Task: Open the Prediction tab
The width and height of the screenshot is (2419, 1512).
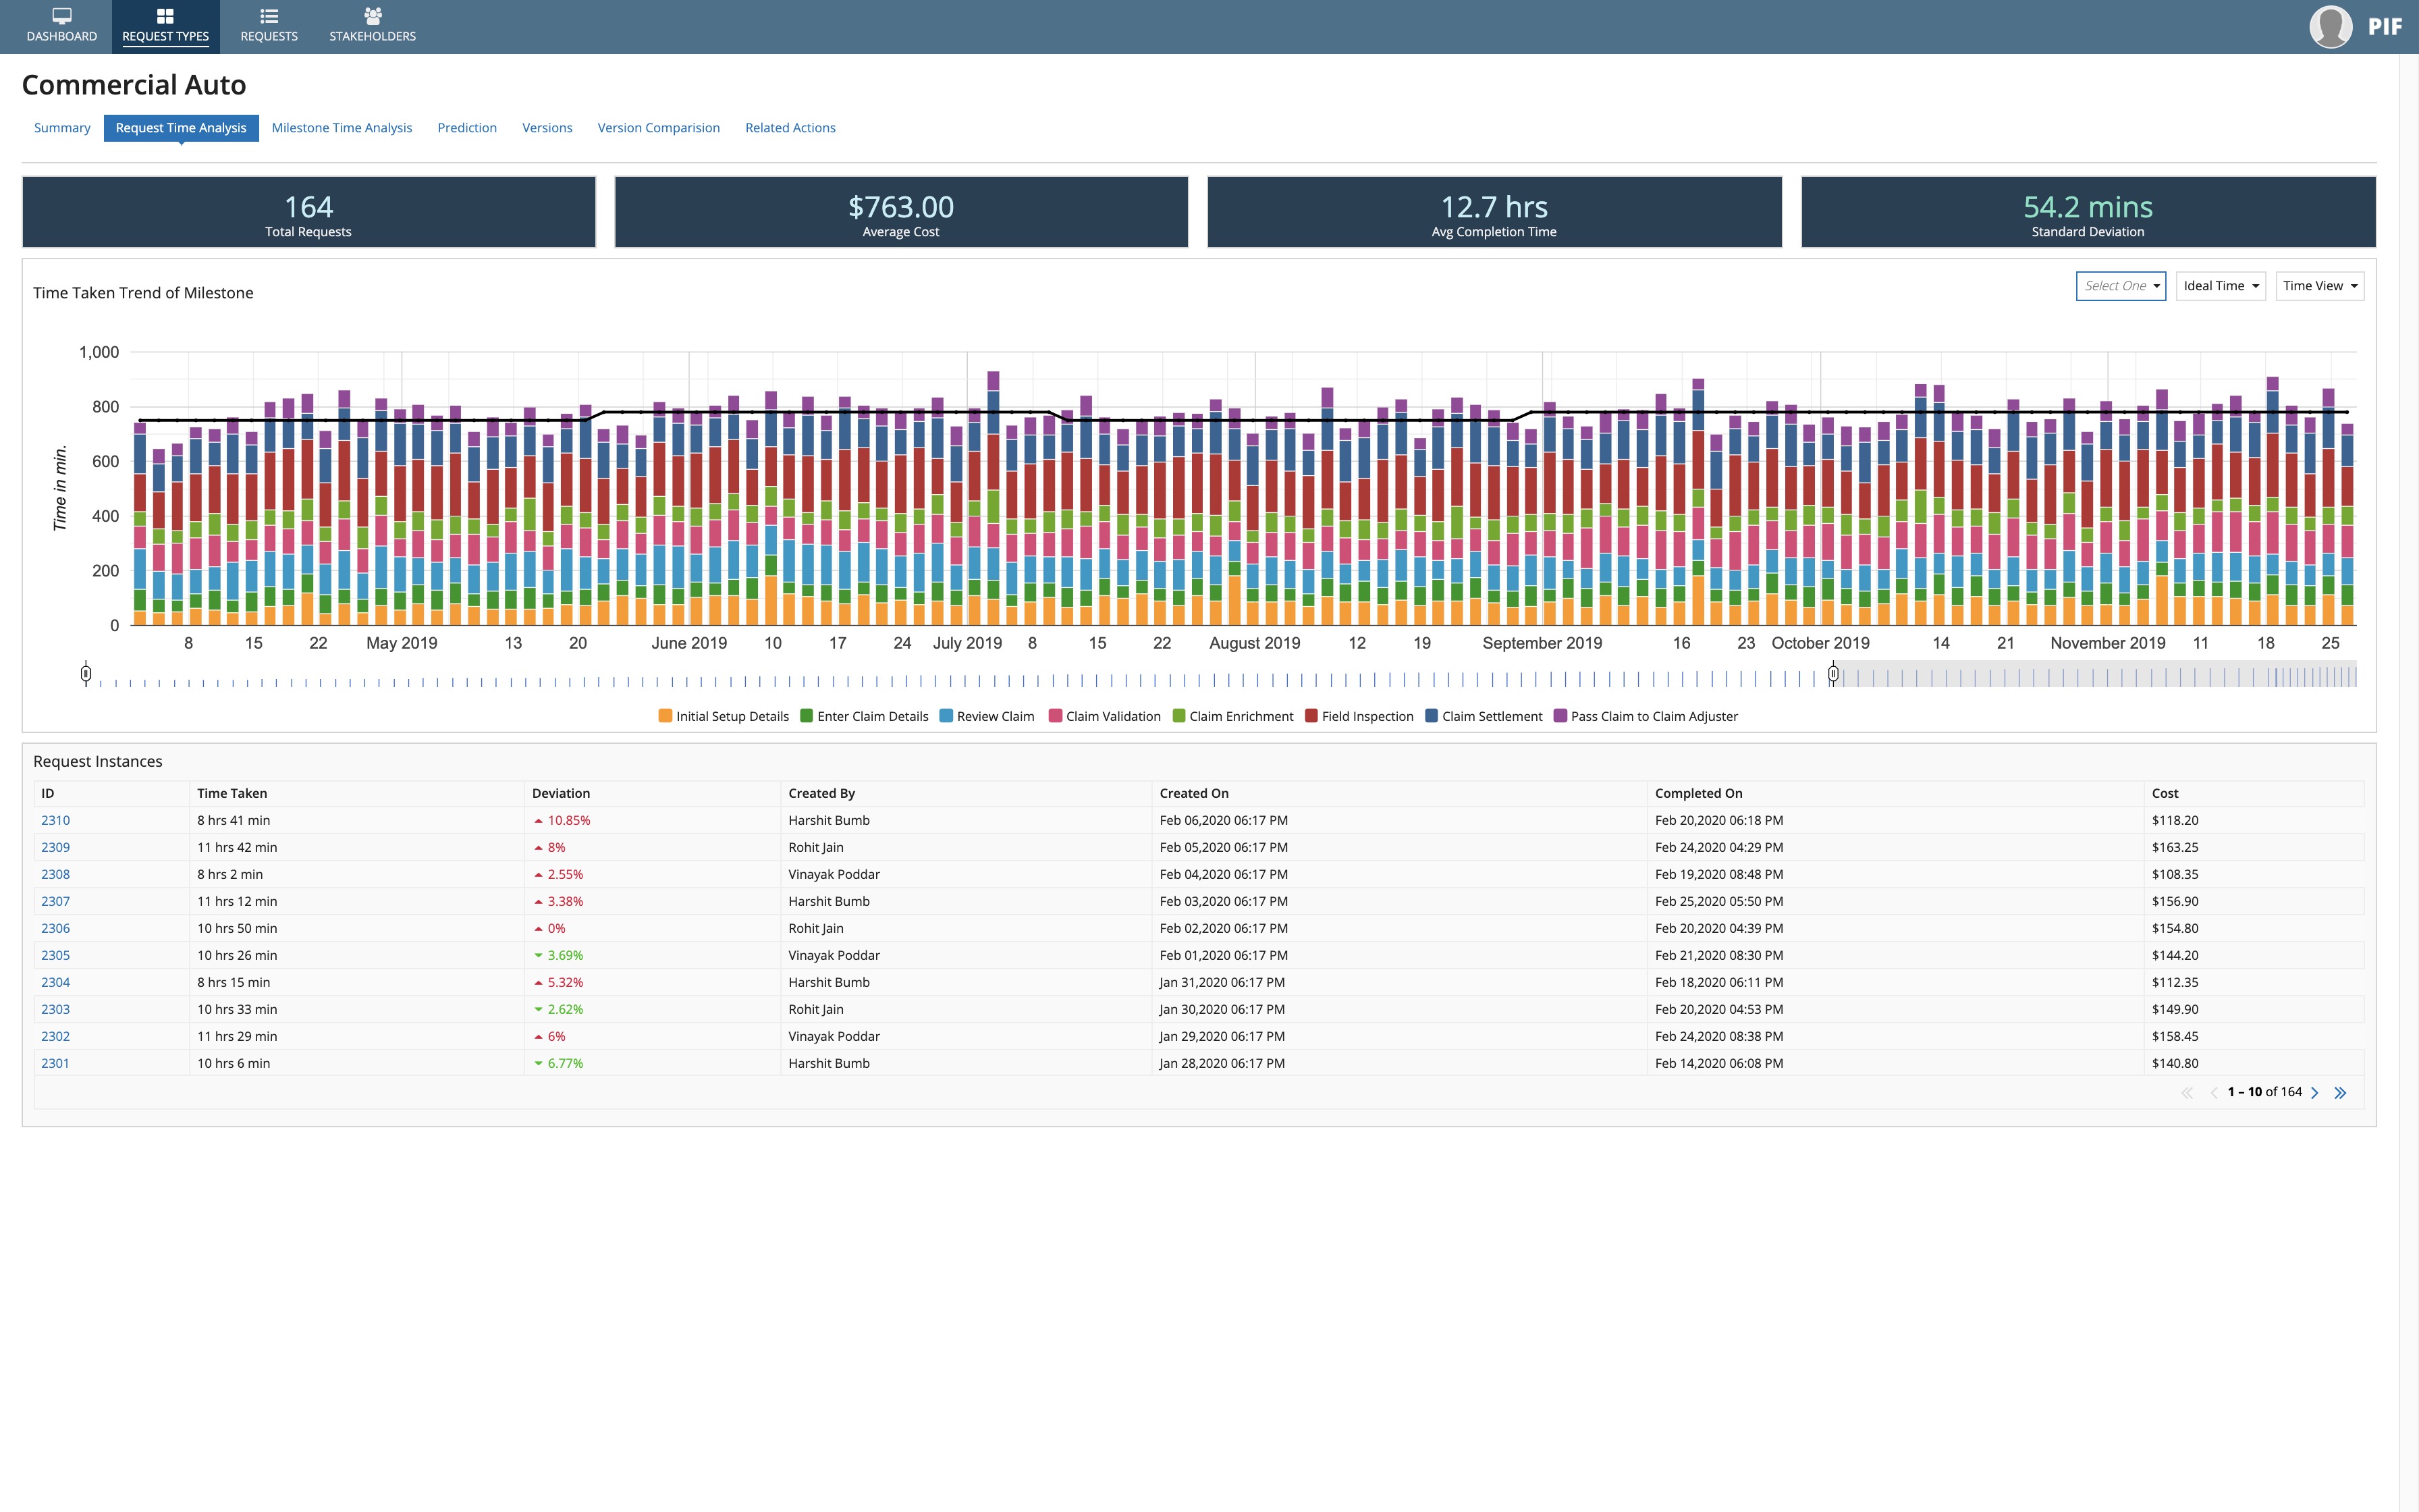Action: click(x=467, y=127)
